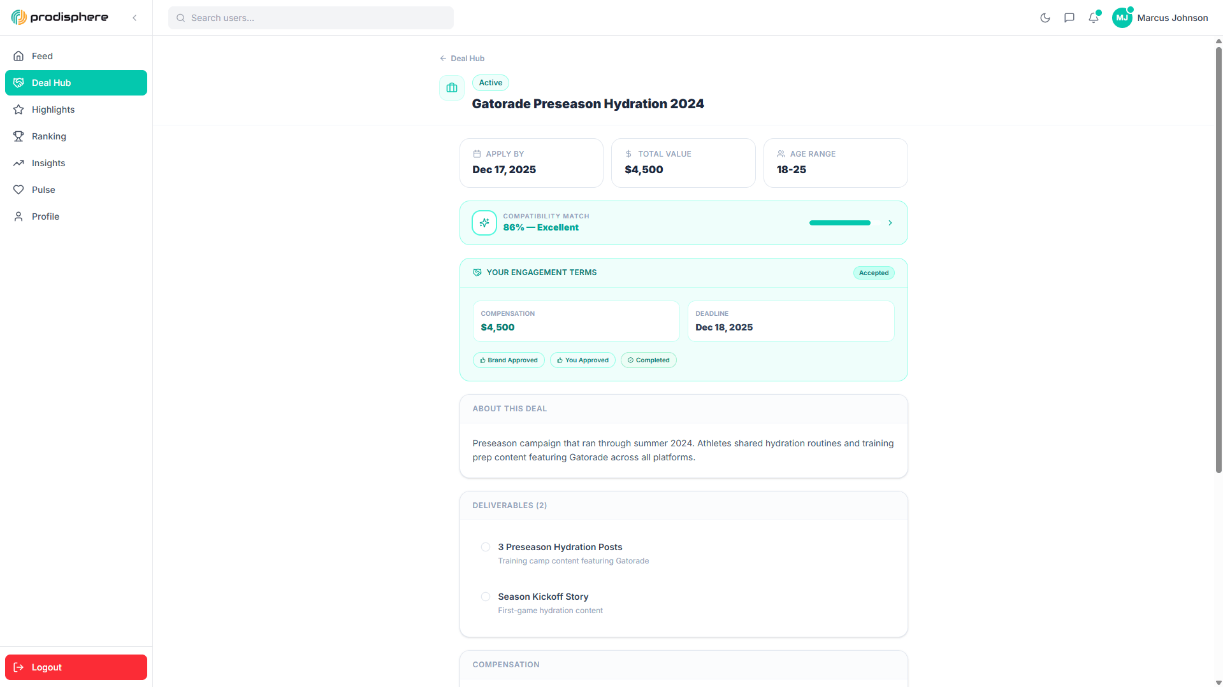Screen dimensions: 1223x687
Task: Open notifications bell icon
Action: click(1094, 18)
